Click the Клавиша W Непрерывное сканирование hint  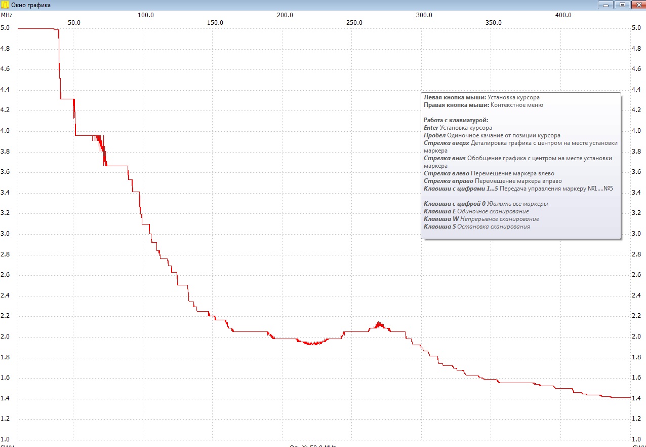481,219
